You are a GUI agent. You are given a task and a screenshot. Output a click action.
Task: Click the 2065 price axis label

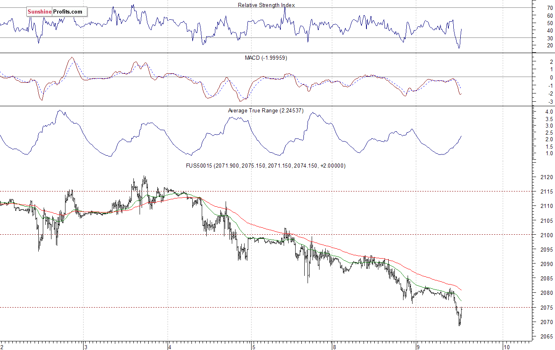point(547,336)
